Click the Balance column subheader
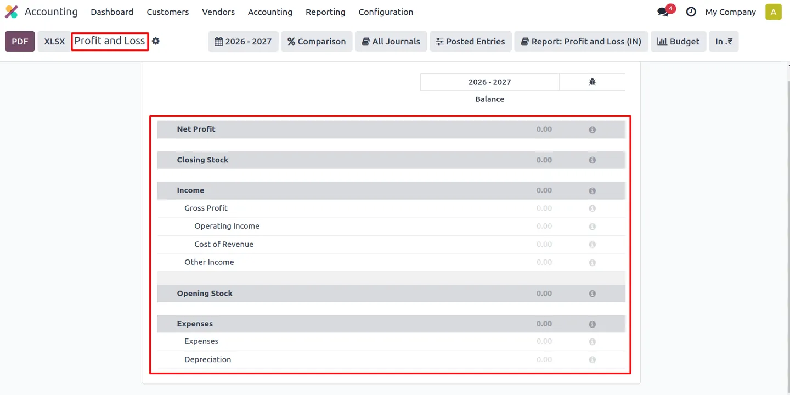 pyautogui.click(x=490, y=99)
